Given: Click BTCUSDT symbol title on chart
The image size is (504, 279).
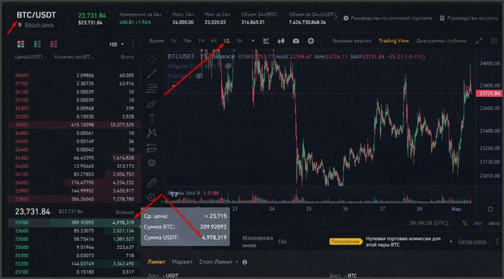Looking at the screenshot, I should click(x=181, y=57).
